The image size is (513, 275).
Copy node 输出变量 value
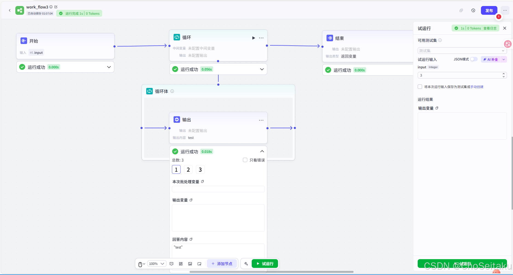pos(191,200)
